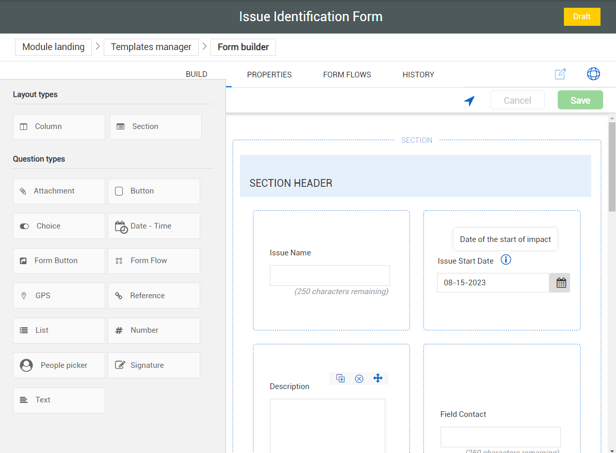This screenshot has height=453, width=616.
Task: Click the blue navigation arrow icon
Action: click(469, 101)
